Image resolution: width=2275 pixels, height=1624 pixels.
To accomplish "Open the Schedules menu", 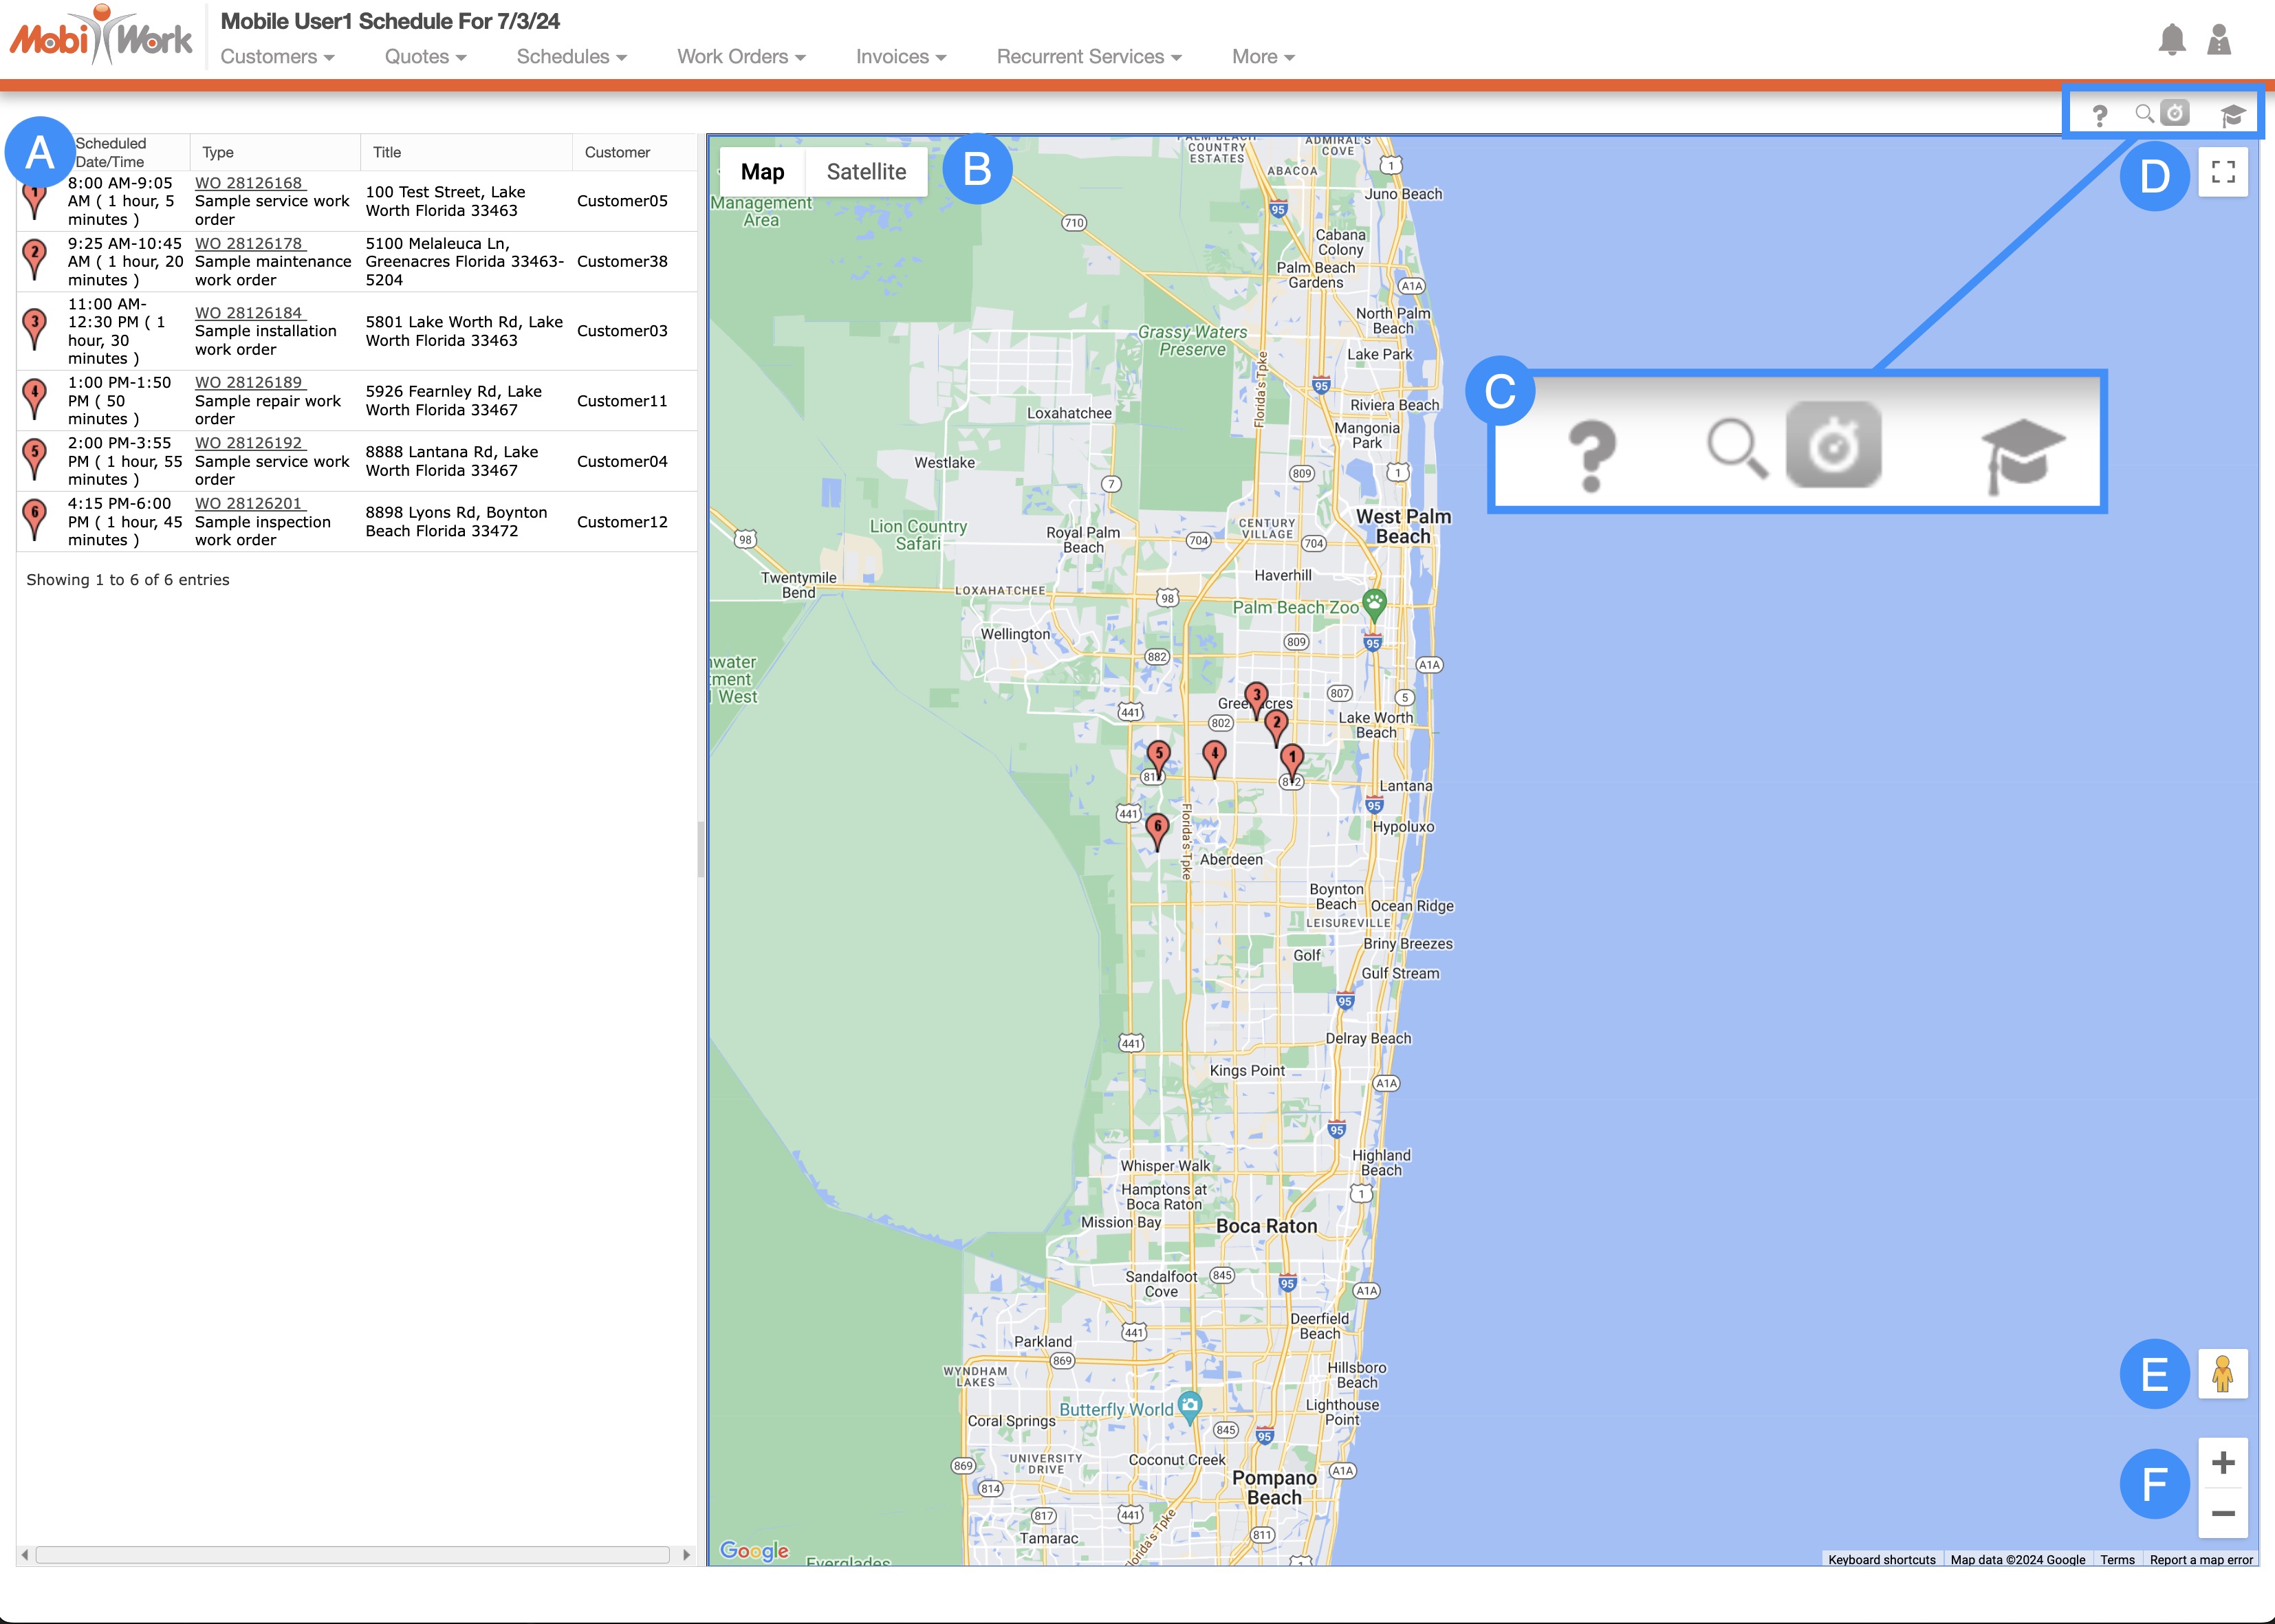I will click(571, 57).
